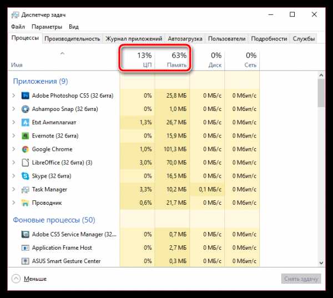Click the Google Chrome process icon
Screen dimensions: 333x298
[26, 149]
